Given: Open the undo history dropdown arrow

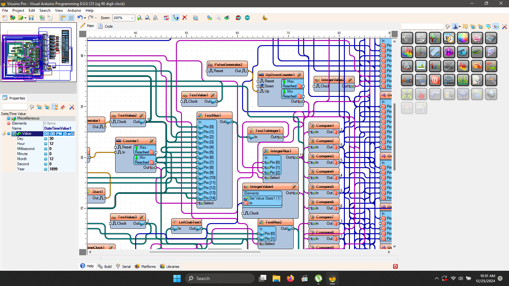Looking at the screenshot, I should pos(85,18).
